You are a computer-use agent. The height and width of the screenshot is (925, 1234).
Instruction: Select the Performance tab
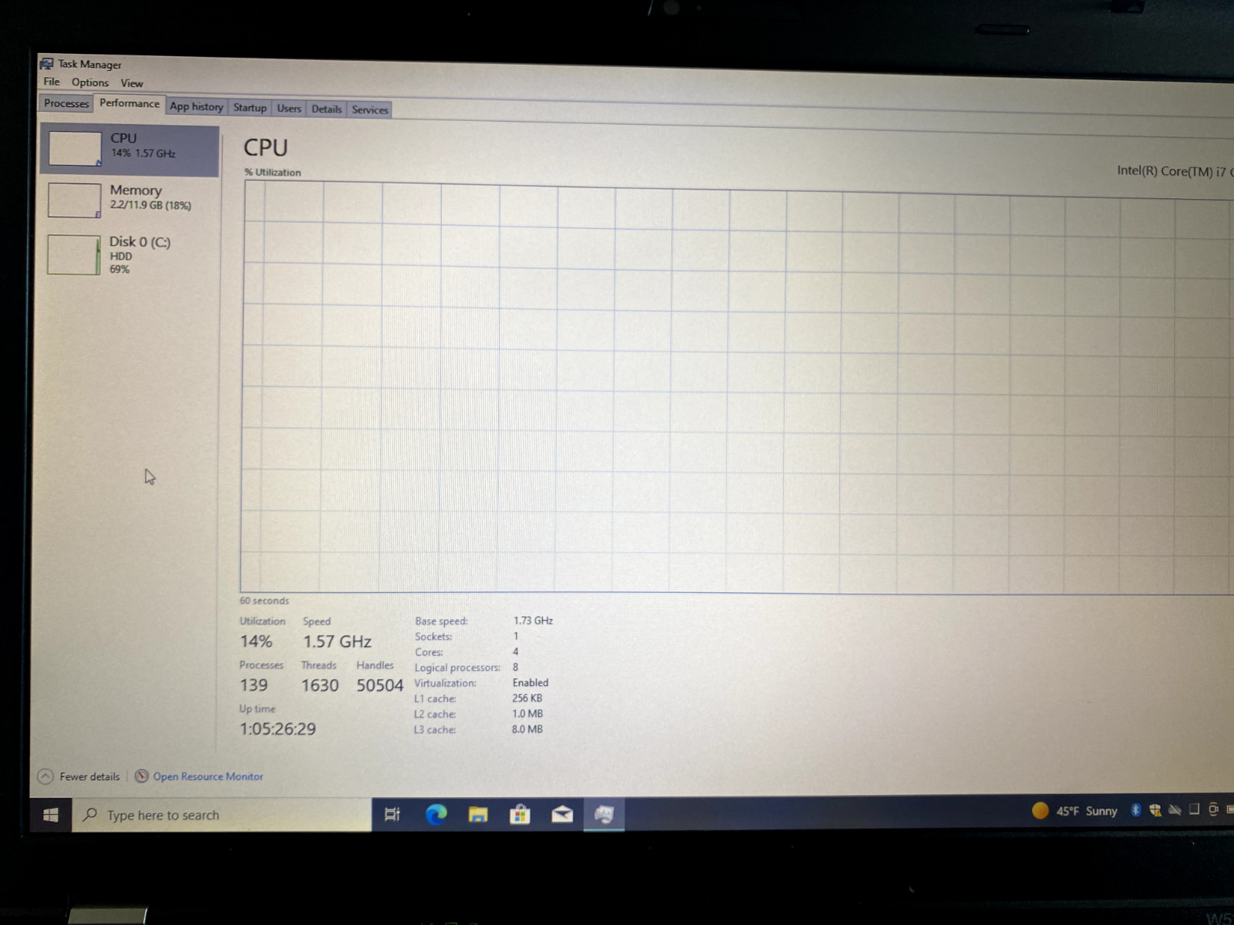(130, 103)
